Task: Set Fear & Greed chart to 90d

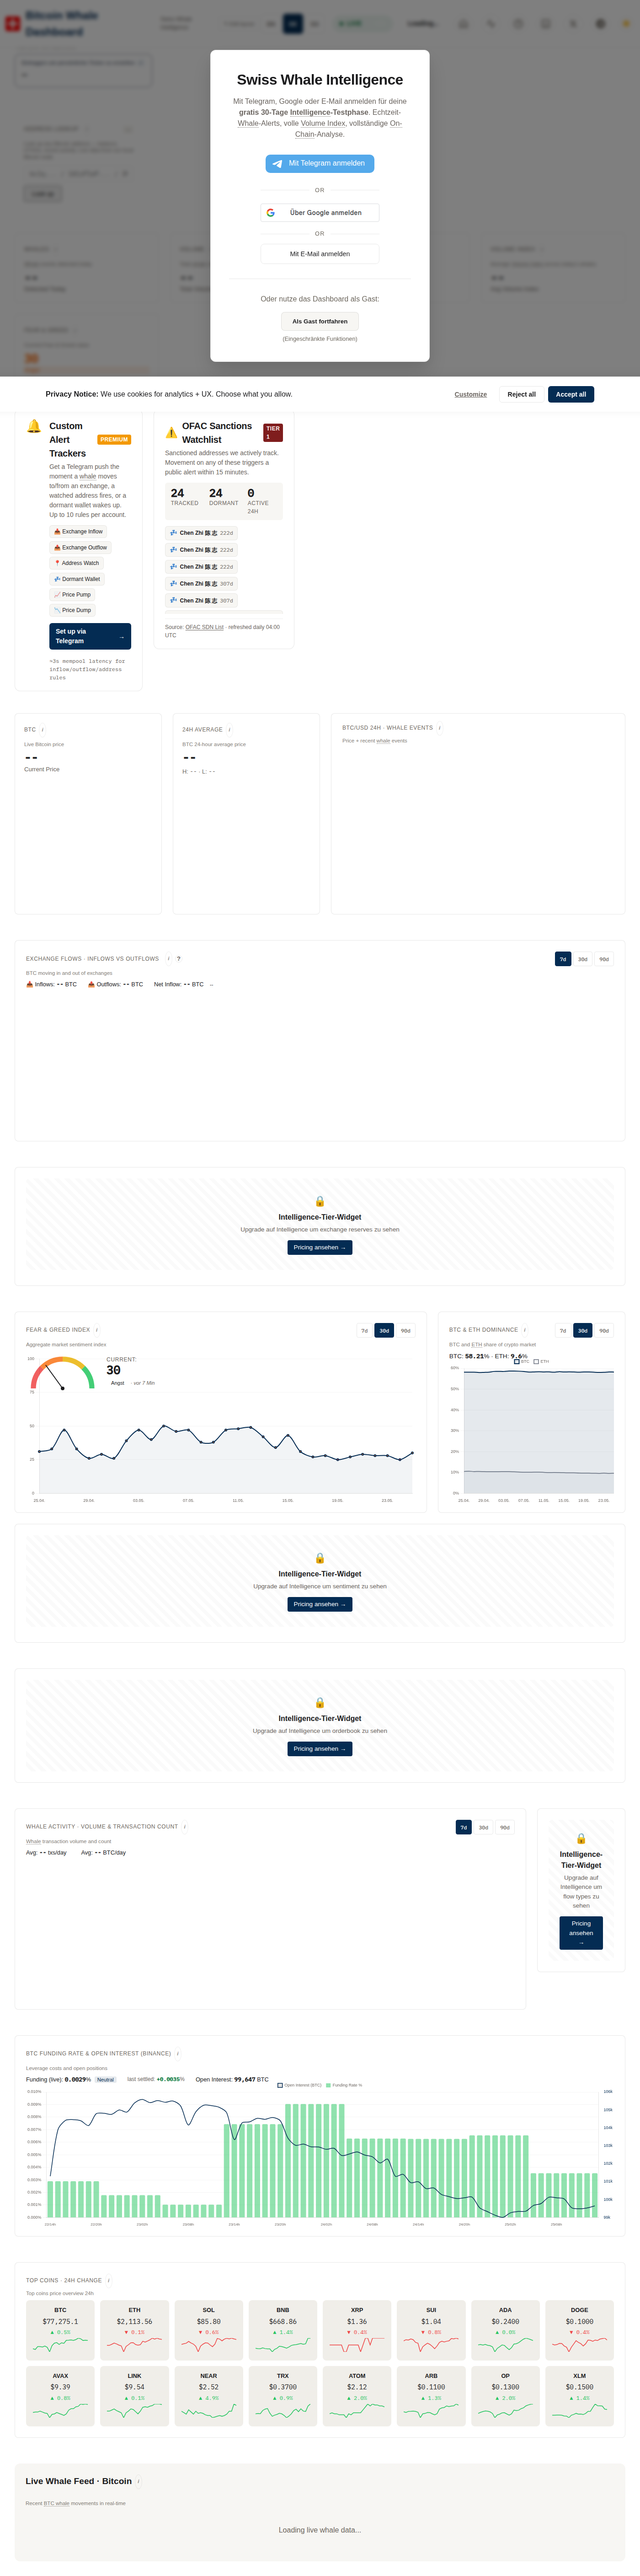Action: click(406, 1331)
